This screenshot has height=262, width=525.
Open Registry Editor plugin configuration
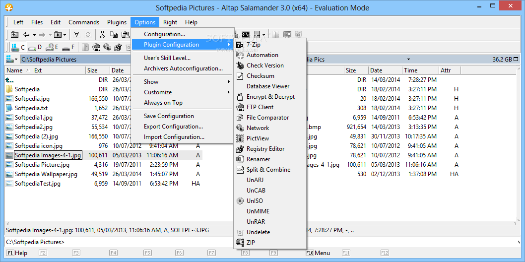point(270,148)
